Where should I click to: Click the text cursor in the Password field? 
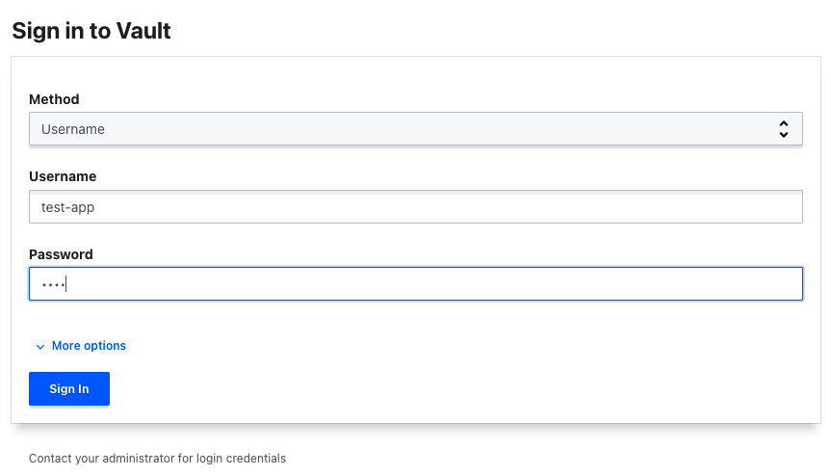coord(65,284)
